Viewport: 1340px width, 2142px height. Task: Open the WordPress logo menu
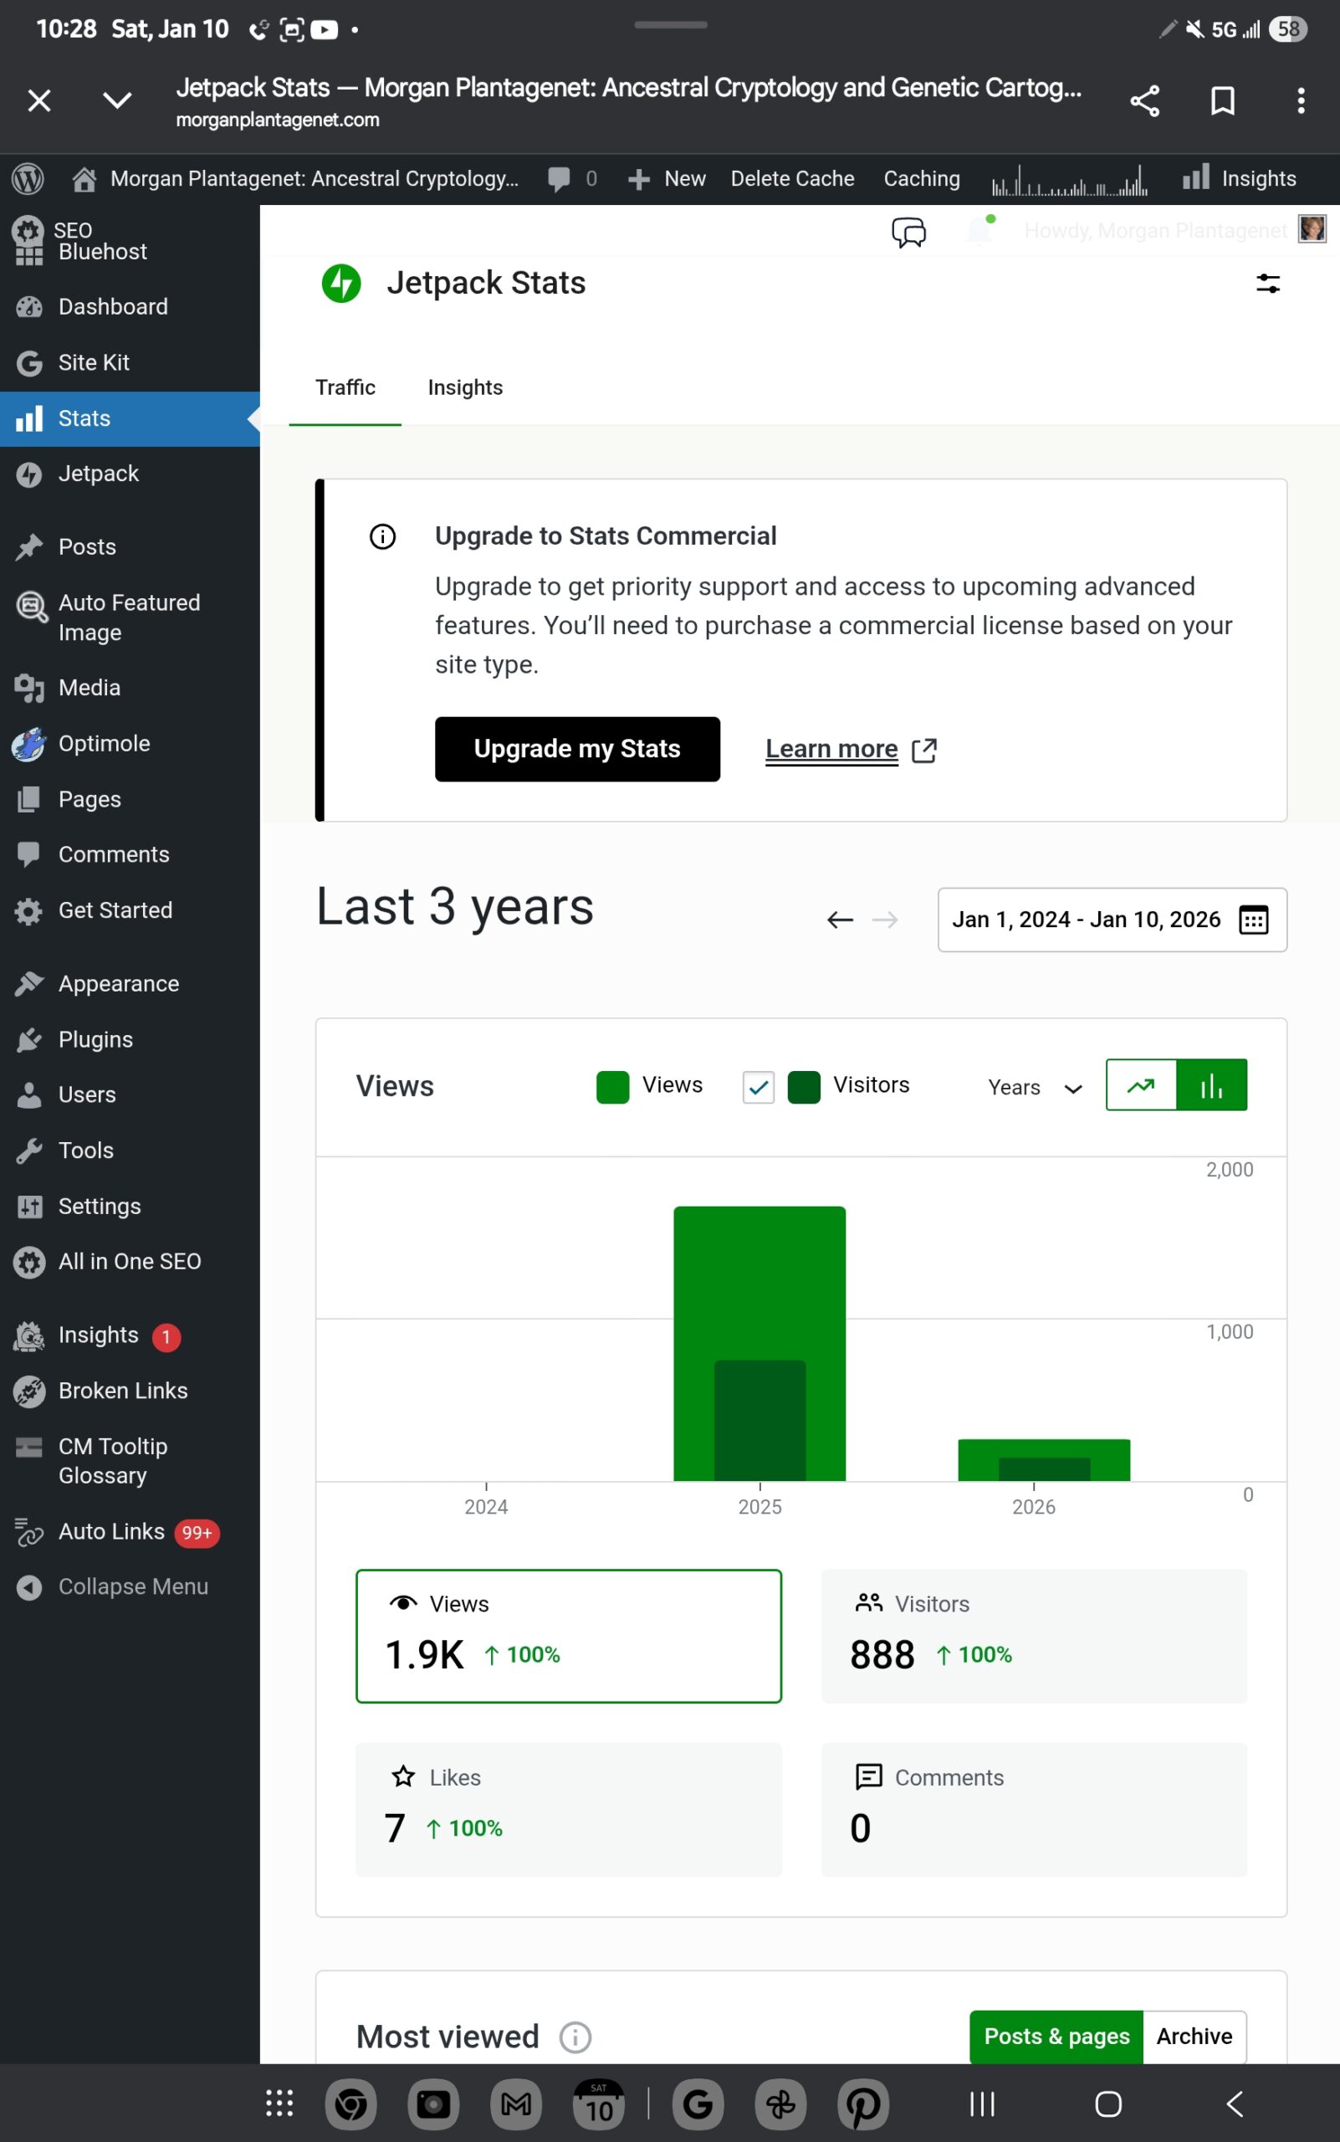pos(28,179)
